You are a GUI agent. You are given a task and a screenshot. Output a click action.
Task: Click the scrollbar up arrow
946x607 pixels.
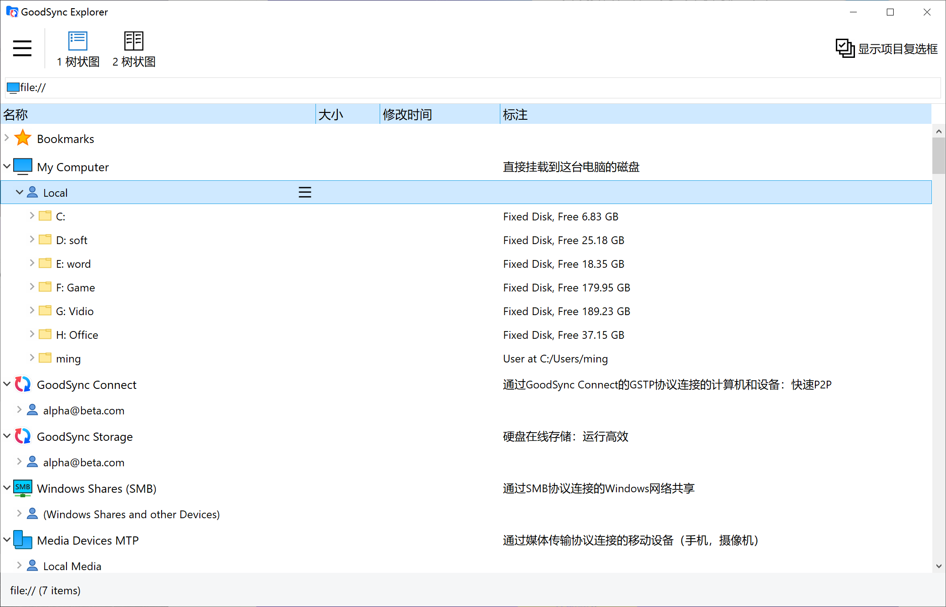click(939, 131)
